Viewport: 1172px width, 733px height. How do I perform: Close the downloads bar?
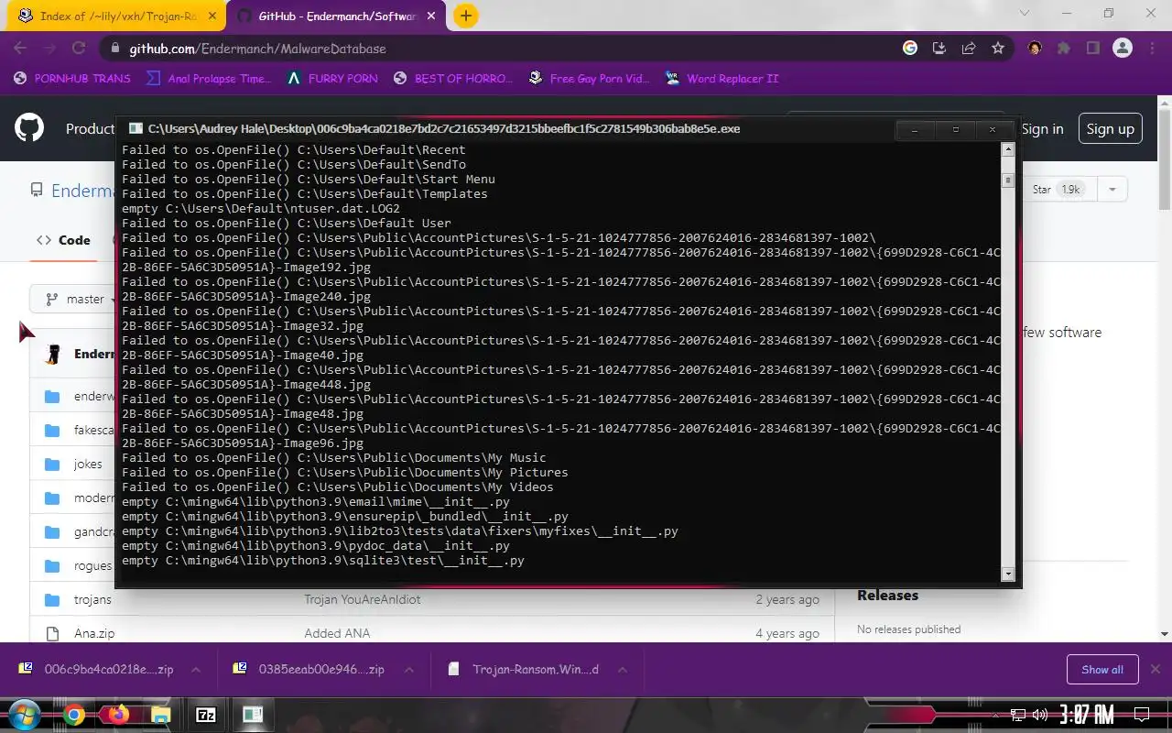pyautogui.click(x=1156, y=670)
